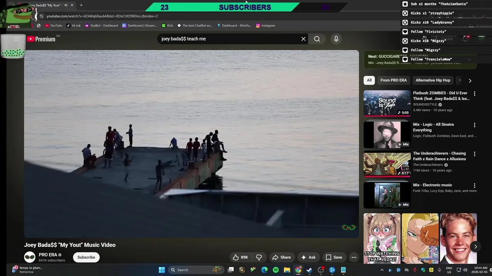Click the video player to pause
The height and width of the screenshot is (276, 492).
(191, 144)
